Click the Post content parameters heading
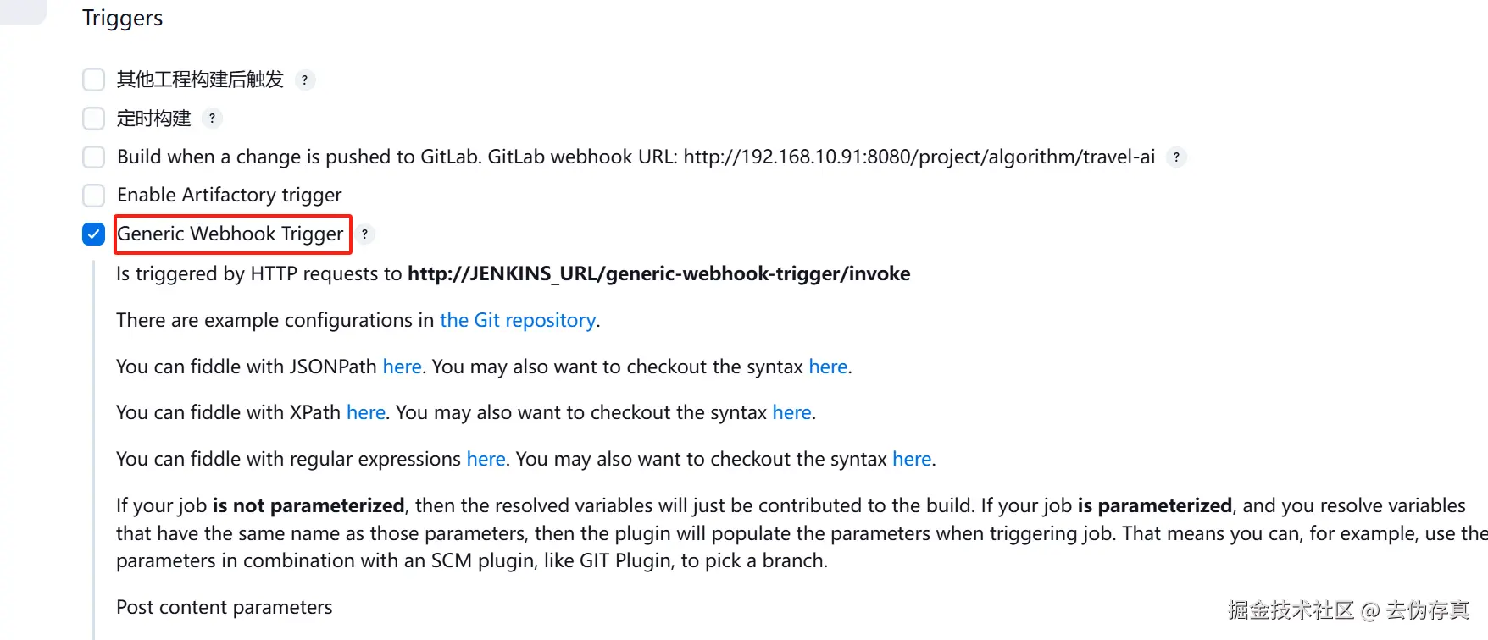This screenshot has height=640, width=1488. [x=225, y=607]
